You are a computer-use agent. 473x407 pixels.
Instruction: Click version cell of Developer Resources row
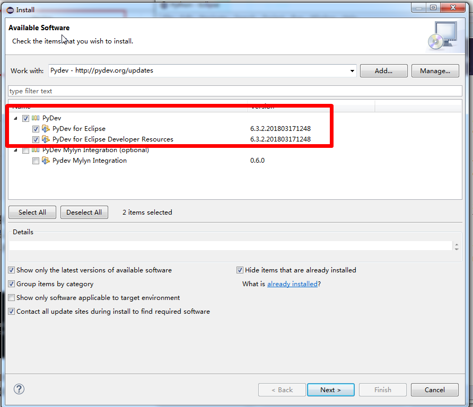pyautogui.click(x=280, y=139)
